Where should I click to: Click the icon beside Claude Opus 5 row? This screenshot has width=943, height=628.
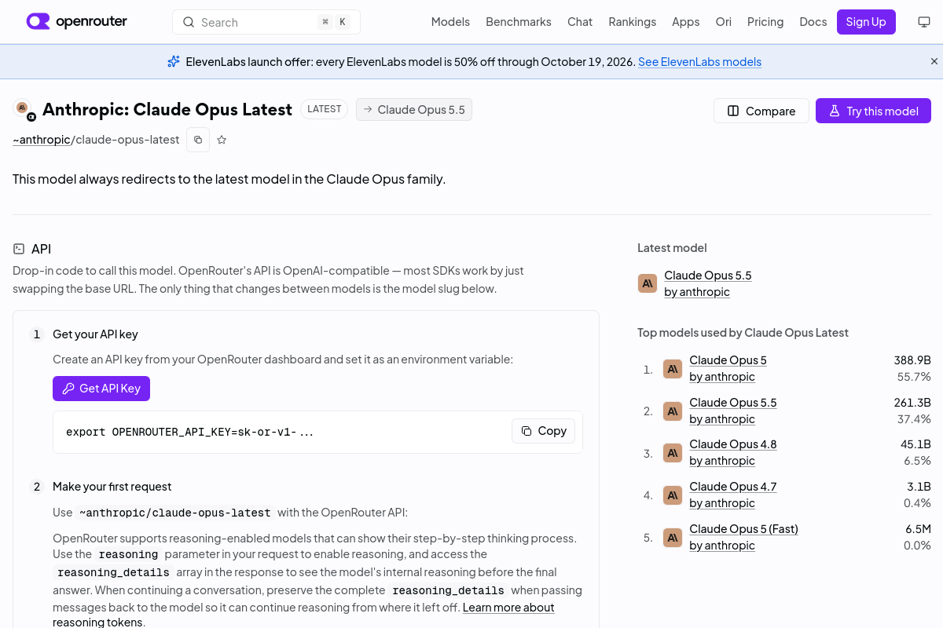tap(673, 369)
